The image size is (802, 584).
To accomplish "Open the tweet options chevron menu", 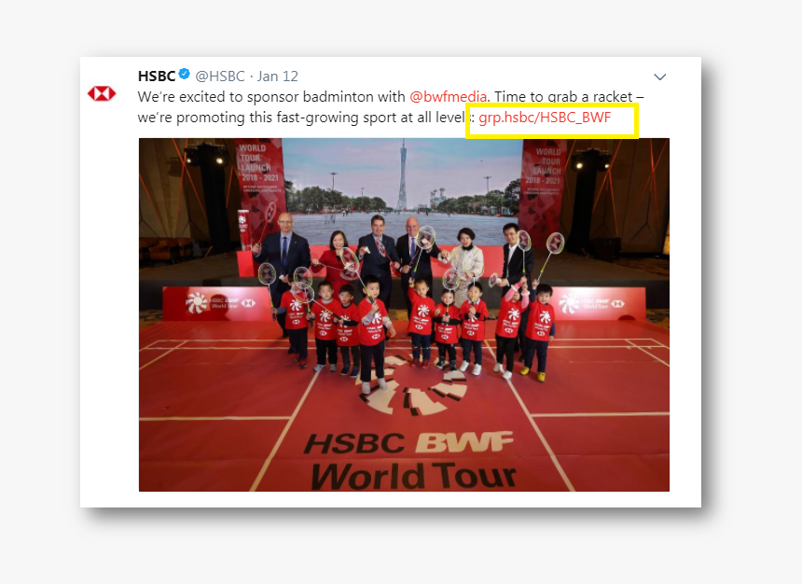I will [x=660, y=76].
